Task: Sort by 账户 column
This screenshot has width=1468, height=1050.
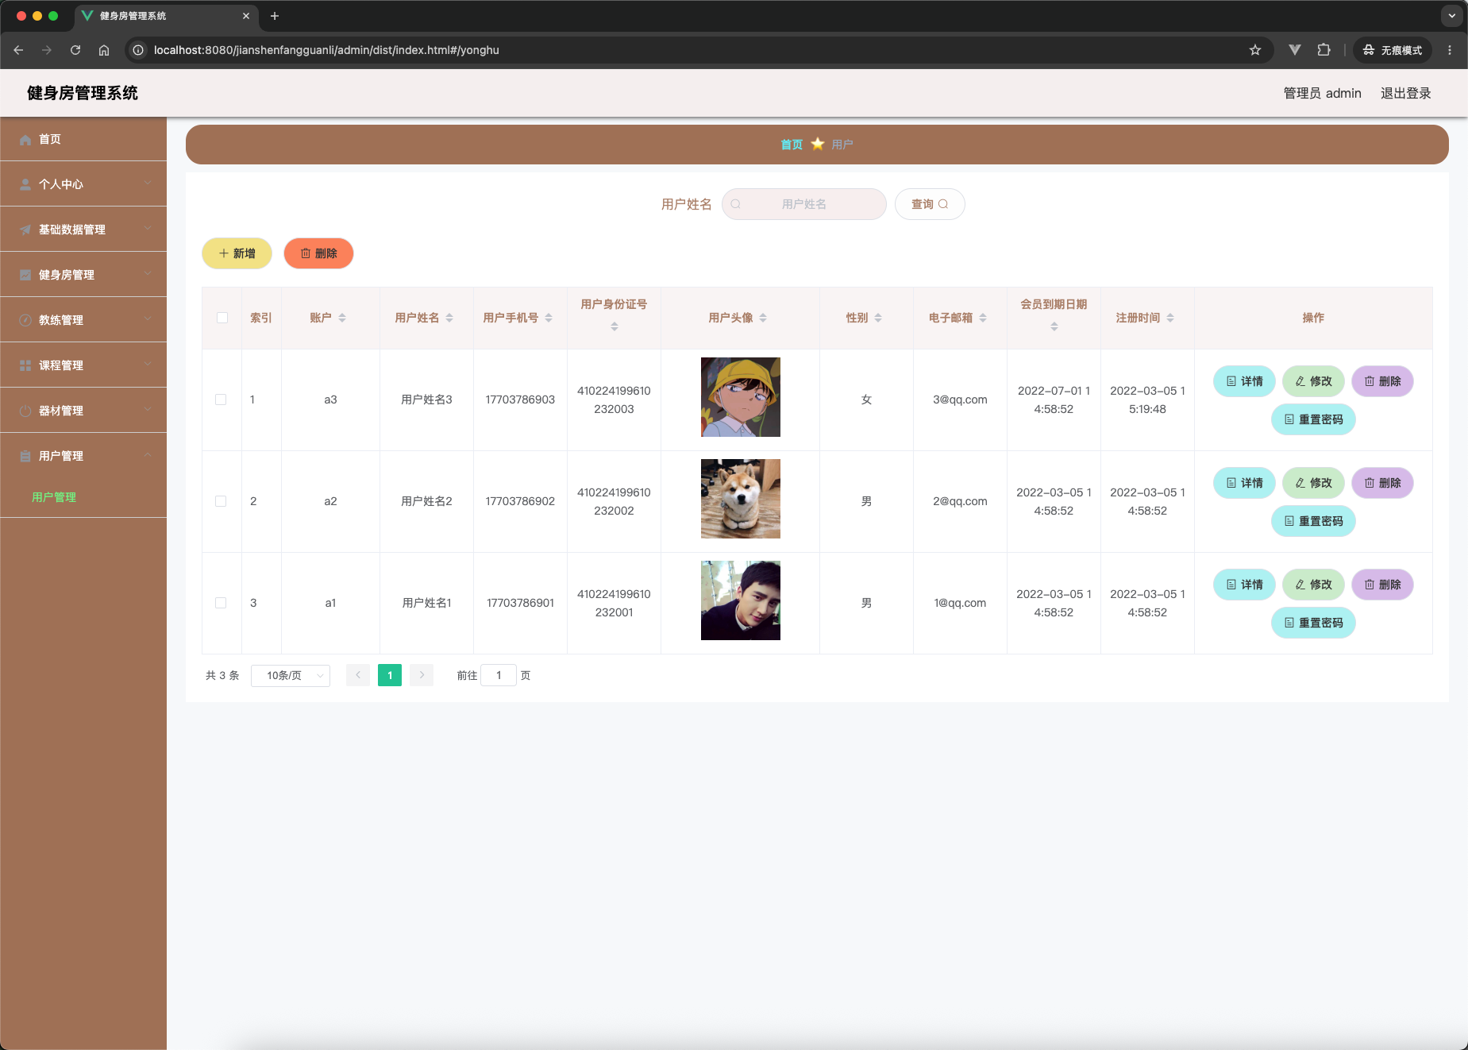Action: [x=342, y=318]
